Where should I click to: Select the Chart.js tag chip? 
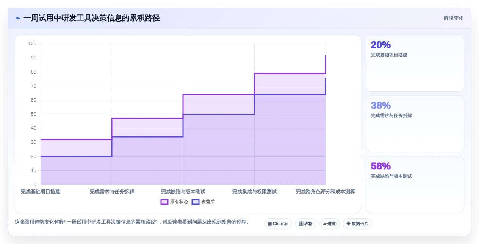278,224
